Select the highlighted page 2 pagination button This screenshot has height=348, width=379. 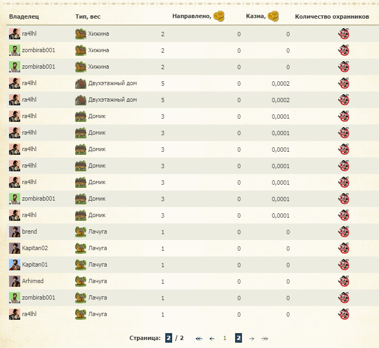click(238, 338)
